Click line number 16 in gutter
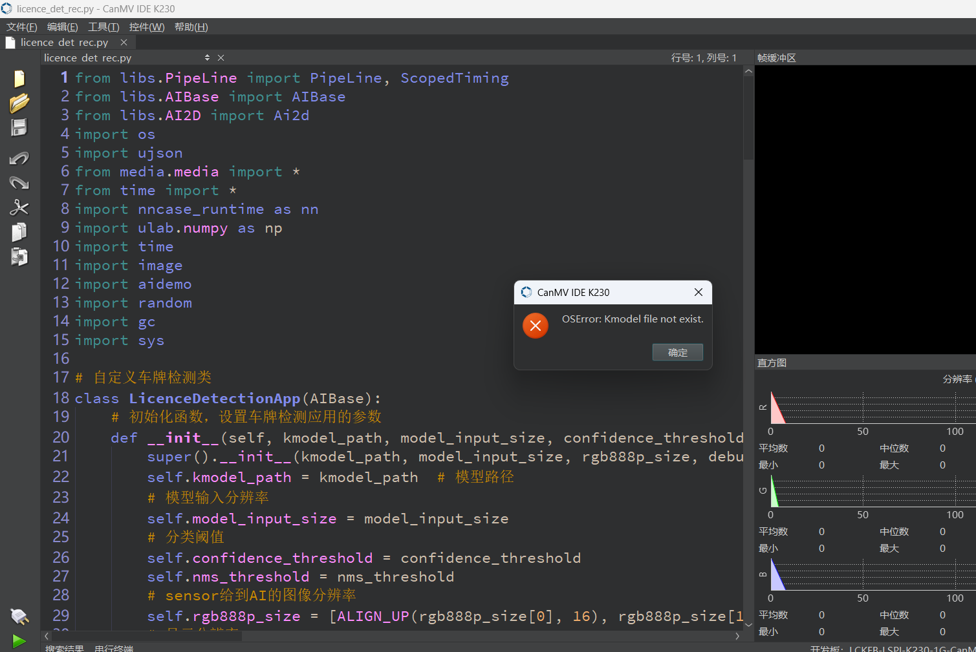 [61, 359]
